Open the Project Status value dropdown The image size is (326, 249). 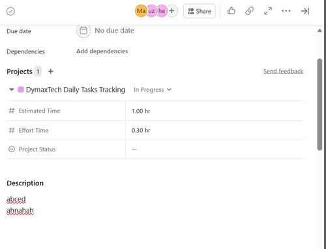pyautogui.click(x=134, y=150)
